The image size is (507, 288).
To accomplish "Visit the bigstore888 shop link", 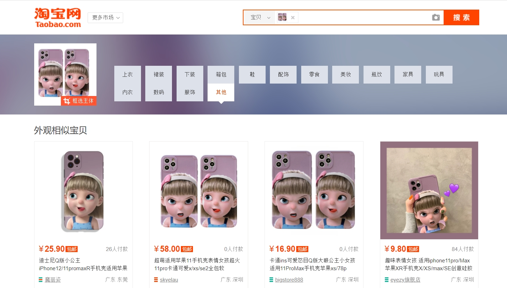I will [x=289, y=280].
